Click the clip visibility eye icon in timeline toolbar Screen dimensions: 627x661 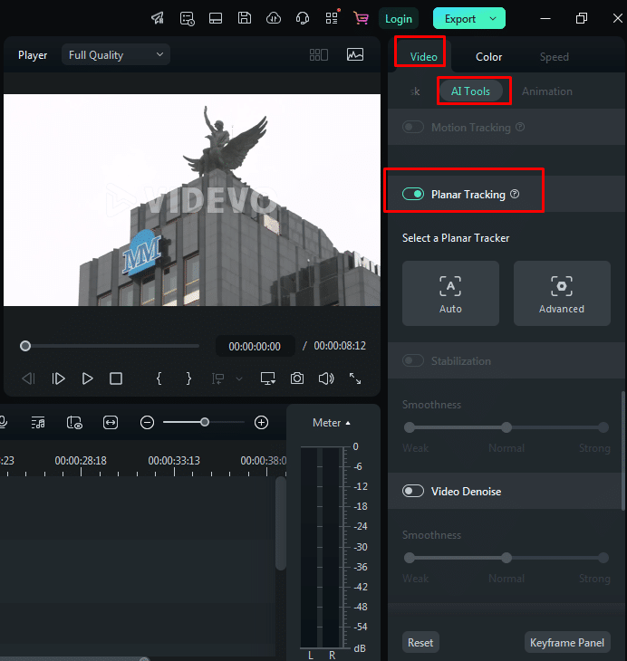click(74, 422)
